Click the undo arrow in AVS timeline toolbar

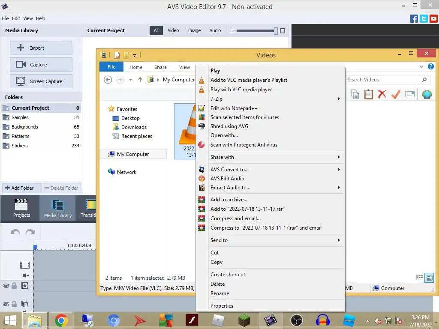tap(15, 232)
